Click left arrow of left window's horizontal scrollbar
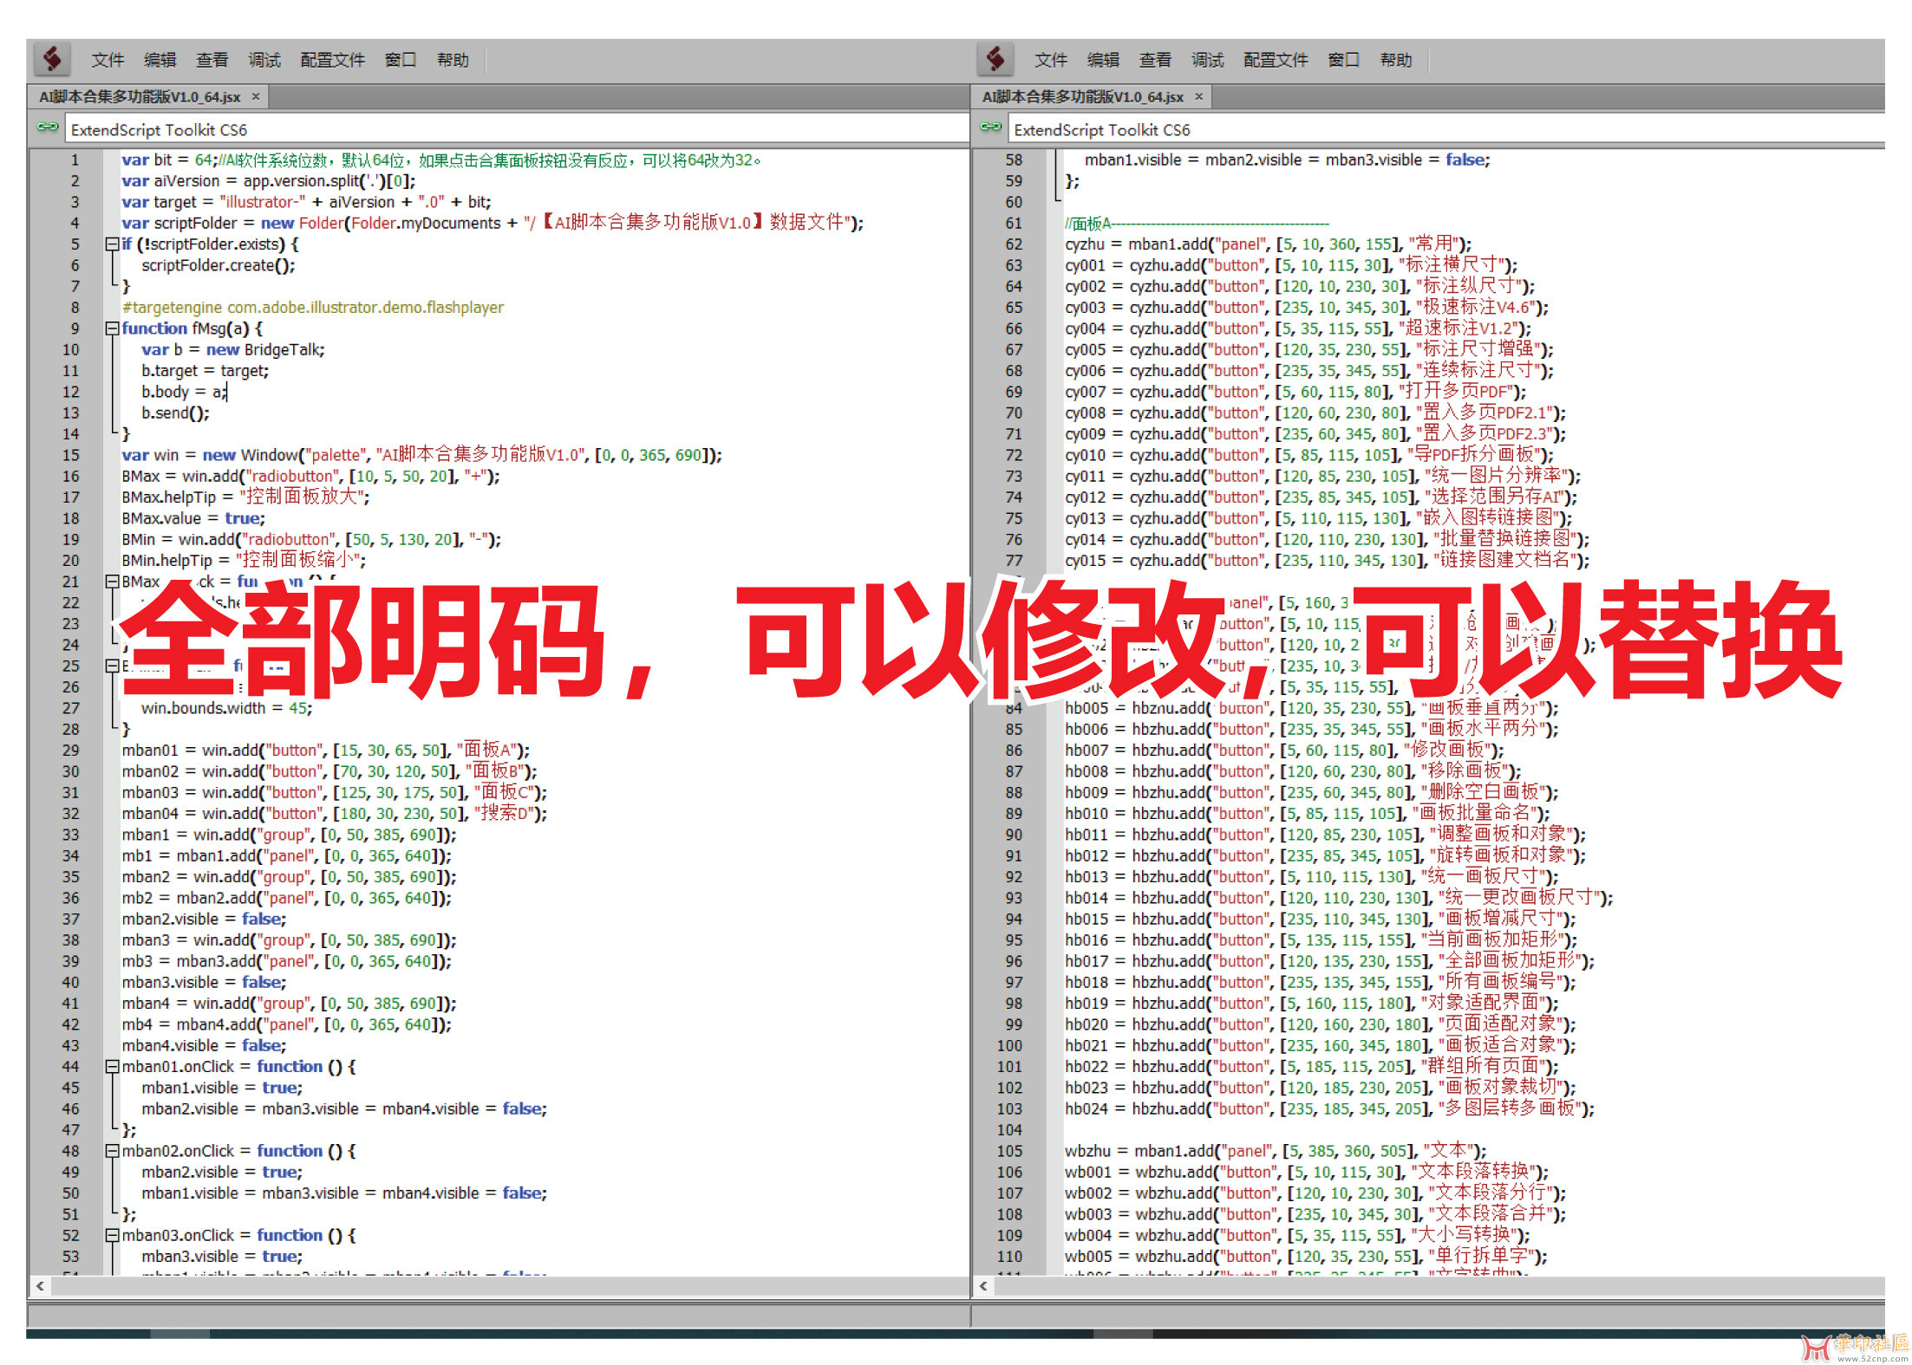This screenshot has width=1912, height=1365. 40,1286
